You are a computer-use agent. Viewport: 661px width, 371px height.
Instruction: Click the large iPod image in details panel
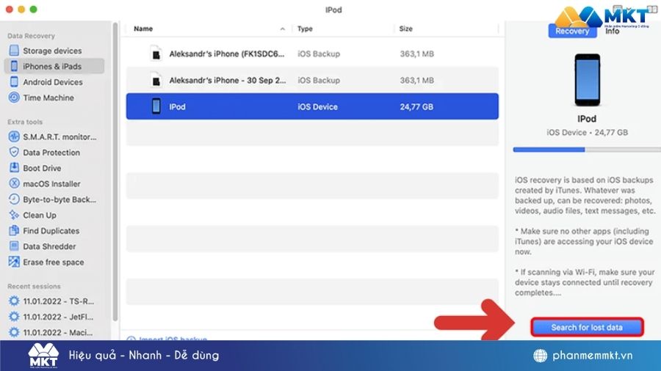coord(588,80)
